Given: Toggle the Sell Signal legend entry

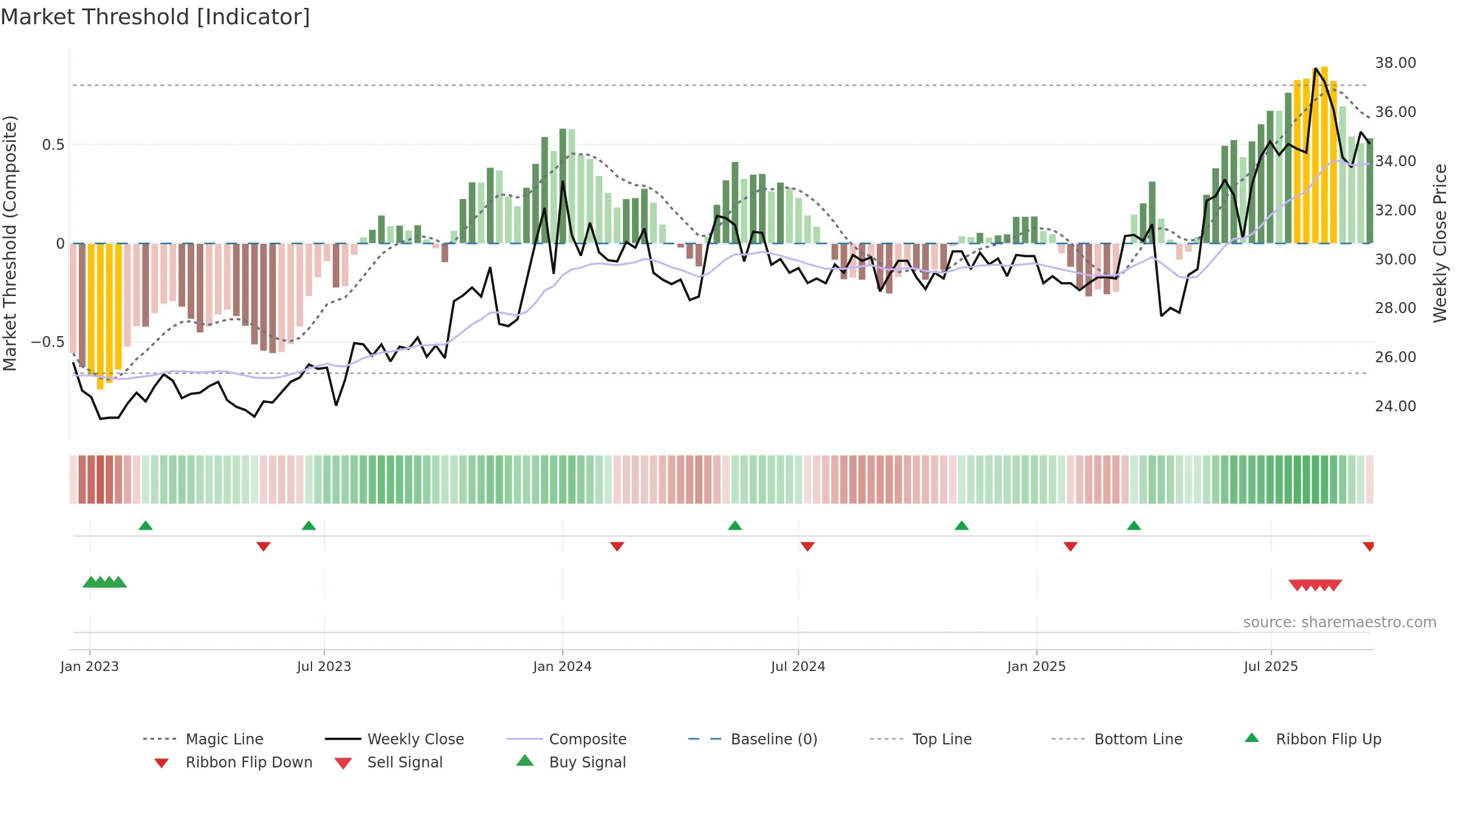Looking at the screenshot, I should [x=389, y=762].
